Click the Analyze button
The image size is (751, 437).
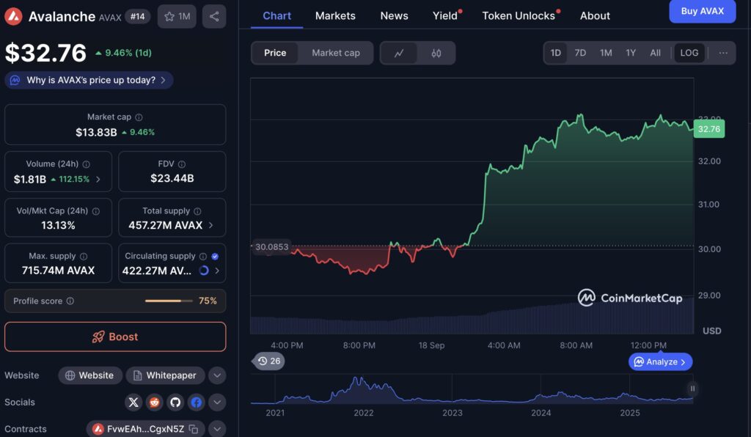[x=660, y=362]
